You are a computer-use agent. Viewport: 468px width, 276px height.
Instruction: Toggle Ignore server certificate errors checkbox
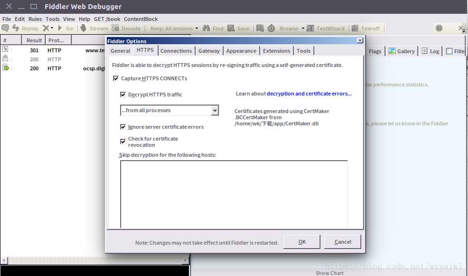(122, 127)
